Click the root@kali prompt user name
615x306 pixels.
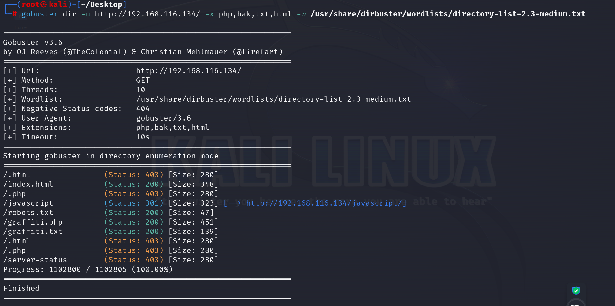click(44, 5)
